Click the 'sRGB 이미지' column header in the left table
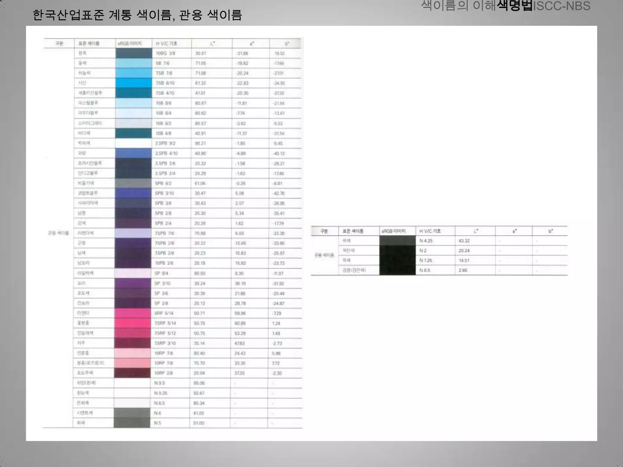Screen dimensions: 623x467 point(130,43)
